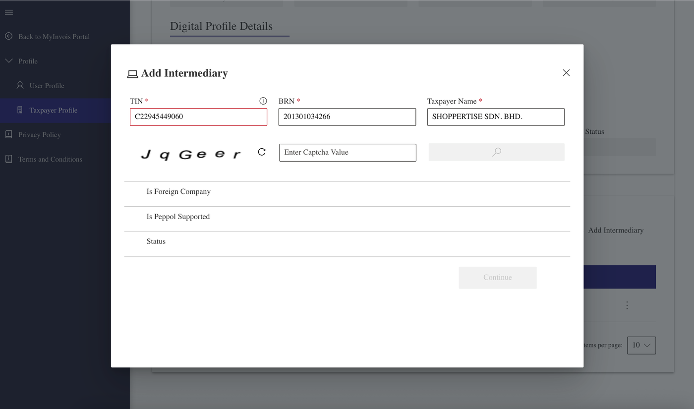Click the TIN info icon
Viewport: 694px width, 409px height.
[x=263, y=101]
